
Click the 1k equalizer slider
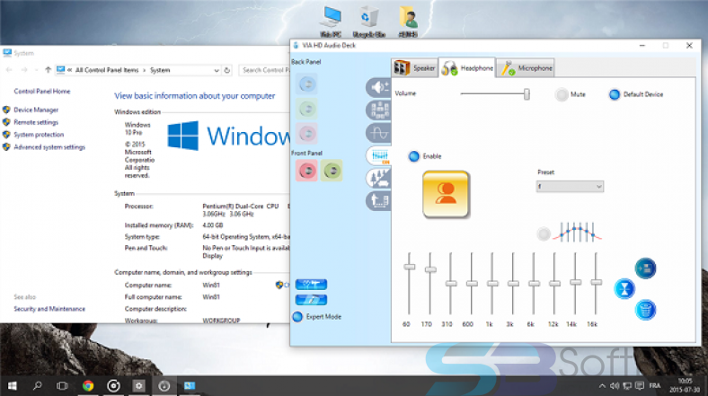(492, 283)
